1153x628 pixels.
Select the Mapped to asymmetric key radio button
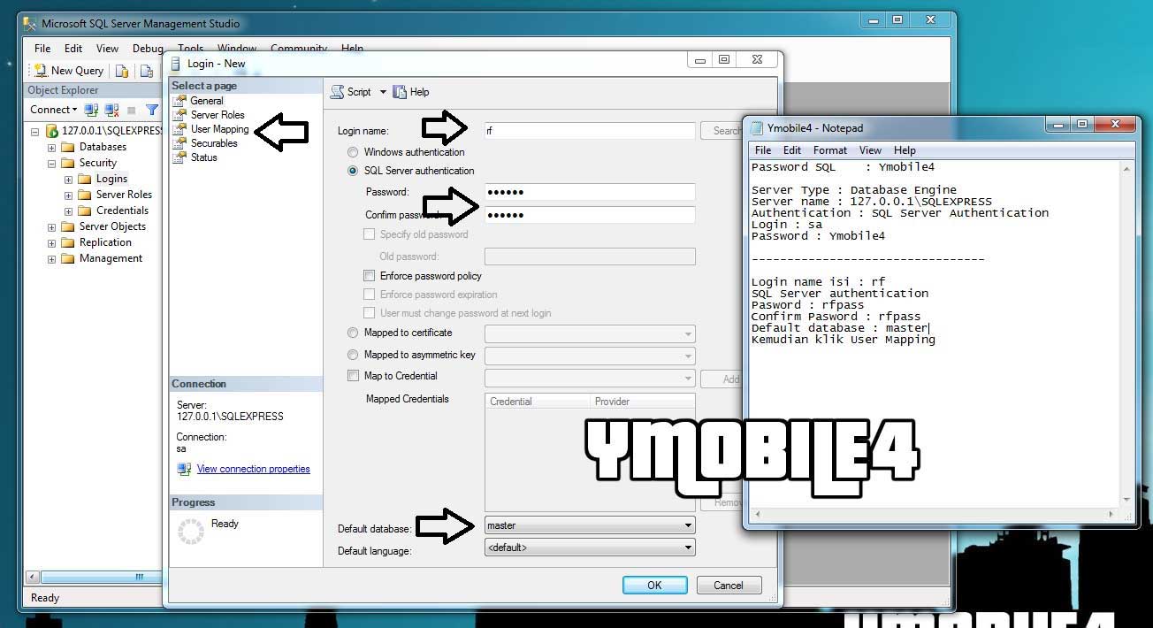(354, 355)
